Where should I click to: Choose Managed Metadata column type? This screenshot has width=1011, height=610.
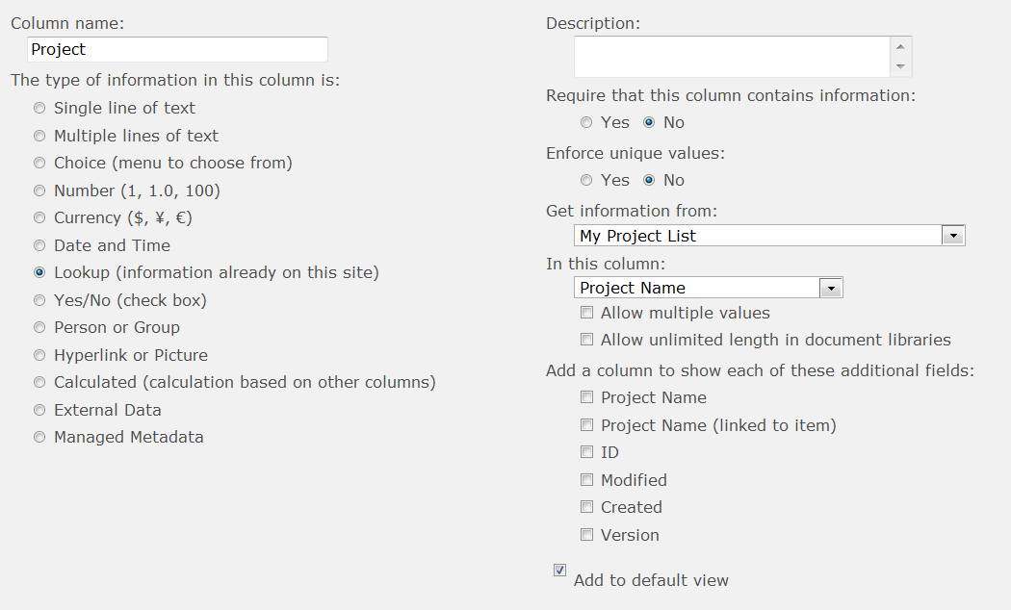coord(39,438)
